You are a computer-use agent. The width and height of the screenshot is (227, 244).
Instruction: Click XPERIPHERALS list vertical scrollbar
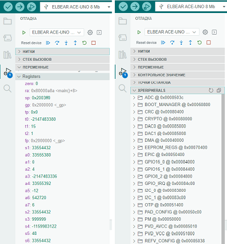(223, 169)
